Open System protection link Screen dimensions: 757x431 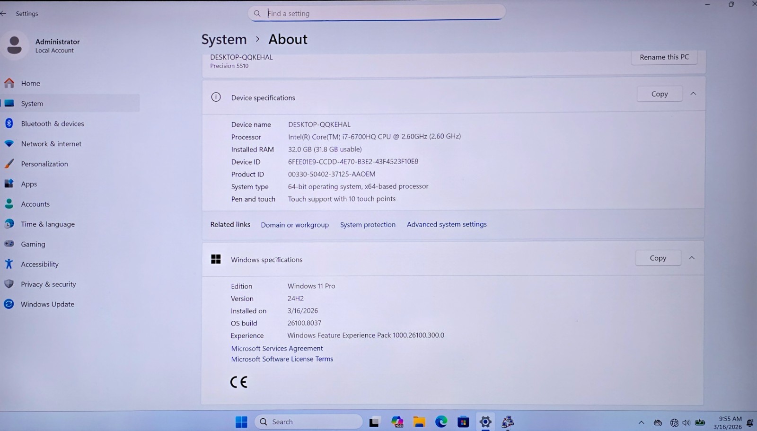368,225
